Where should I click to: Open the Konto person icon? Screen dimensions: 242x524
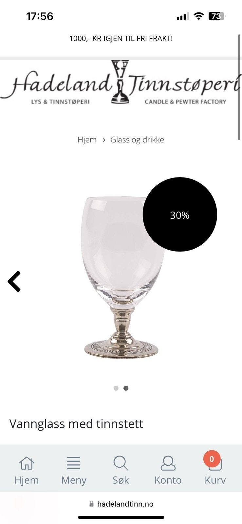[x=168, y=463]
